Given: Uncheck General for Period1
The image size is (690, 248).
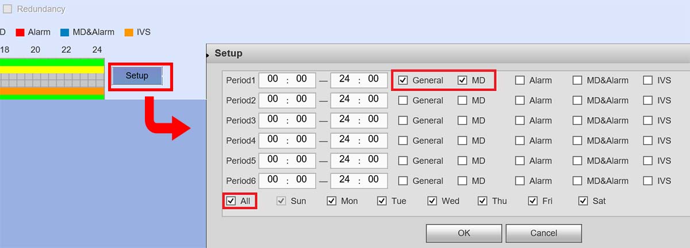Looking at the screenshot, I should click(403, 80).
